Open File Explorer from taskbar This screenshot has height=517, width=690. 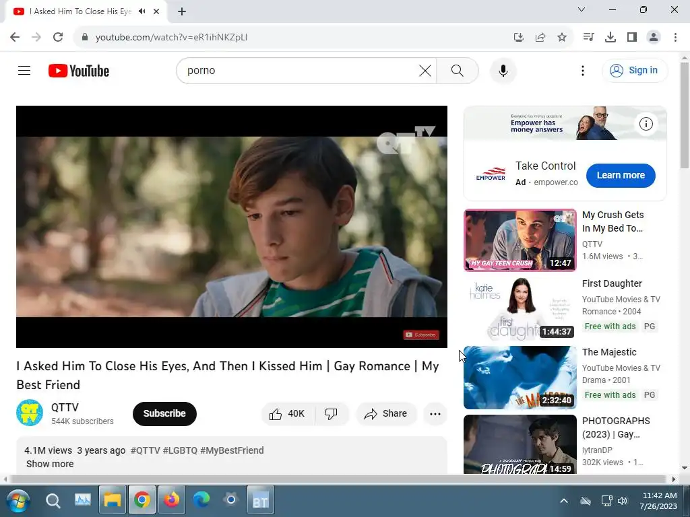113,500
